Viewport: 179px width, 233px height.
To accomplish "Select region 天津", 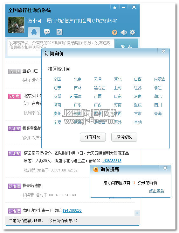I will (98, 79).
